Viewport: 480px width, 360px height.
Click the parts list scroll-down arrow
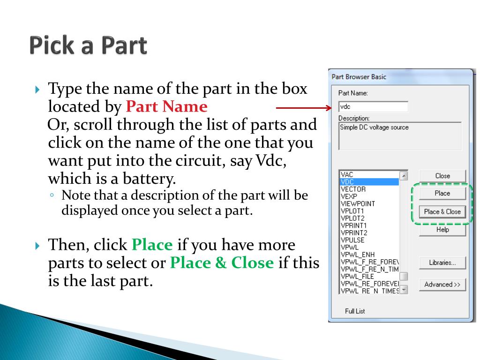pyautogui.click(x=404, y=289)
